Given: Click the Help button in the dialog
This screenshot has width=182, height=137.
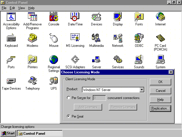Looking at the screenshot, I should [x=160, y=100].
